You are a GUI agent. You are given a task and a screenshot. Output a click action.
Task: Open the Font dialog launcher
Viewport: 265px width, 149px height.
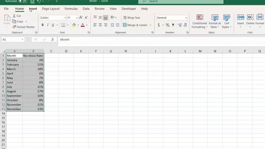[x=89, y=32]
